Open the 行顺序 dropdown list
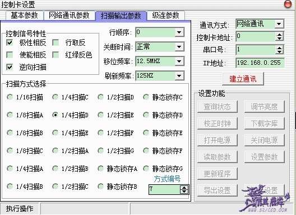The width and height of the screenshot is (296, 215). [179, 32]
